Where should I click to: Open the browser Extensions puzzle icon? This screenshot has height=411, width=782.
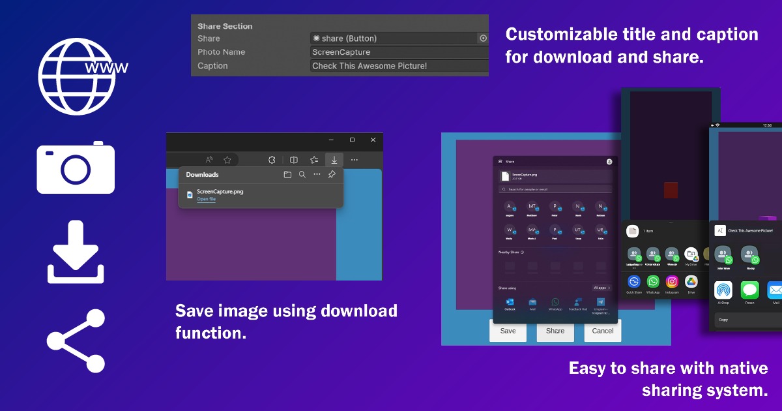(x=272, y=160)
